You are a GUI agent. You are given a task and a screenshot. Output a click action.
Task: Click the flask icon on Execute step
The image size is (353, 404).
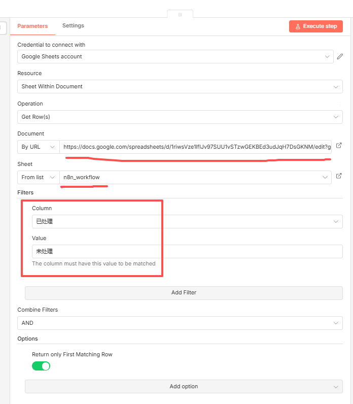[298, 26]
